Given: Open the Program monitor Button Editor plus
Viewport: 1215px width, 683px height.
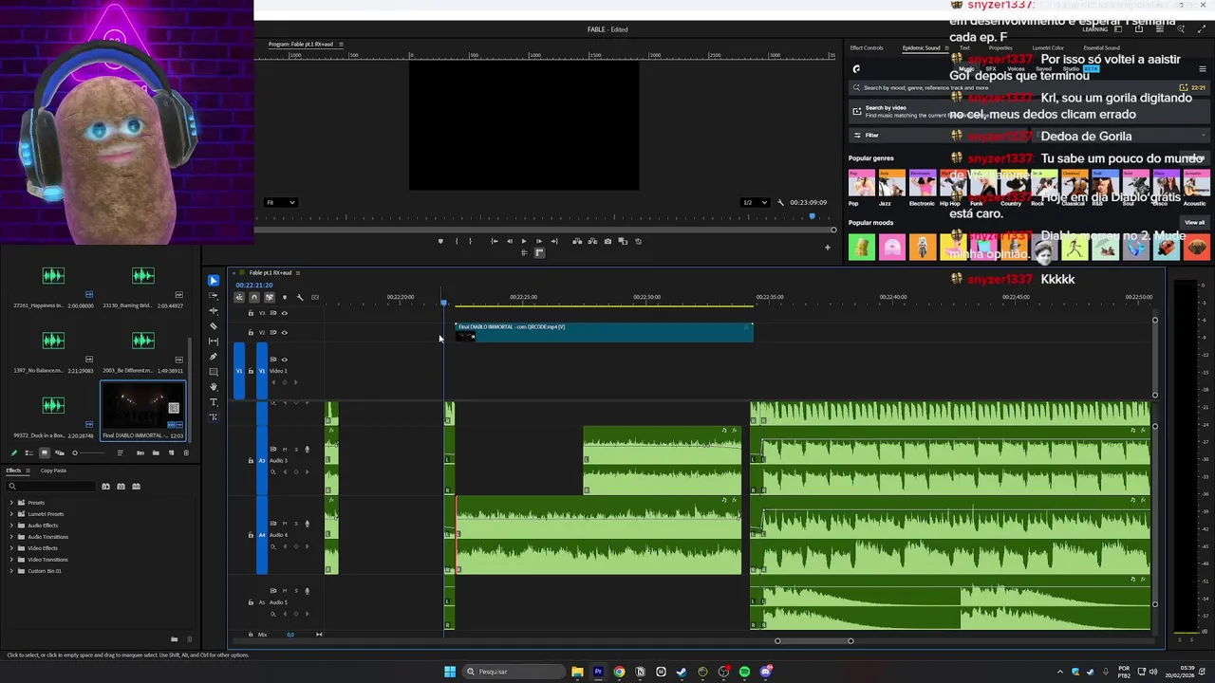Looking at the screenshot, I should (x=827, y=248).
